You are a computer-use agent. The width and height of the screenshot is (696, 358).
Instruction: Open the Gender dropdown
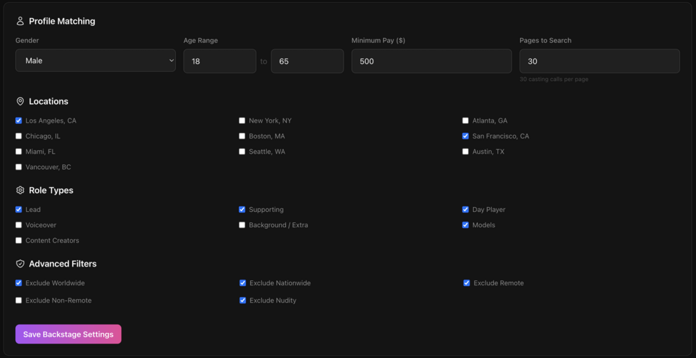(x=96, y=61)
